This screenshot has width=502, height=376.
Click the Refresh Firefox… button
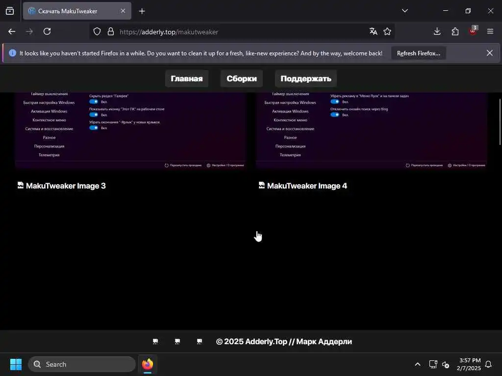pyautogui.click(x=419, y=53)
